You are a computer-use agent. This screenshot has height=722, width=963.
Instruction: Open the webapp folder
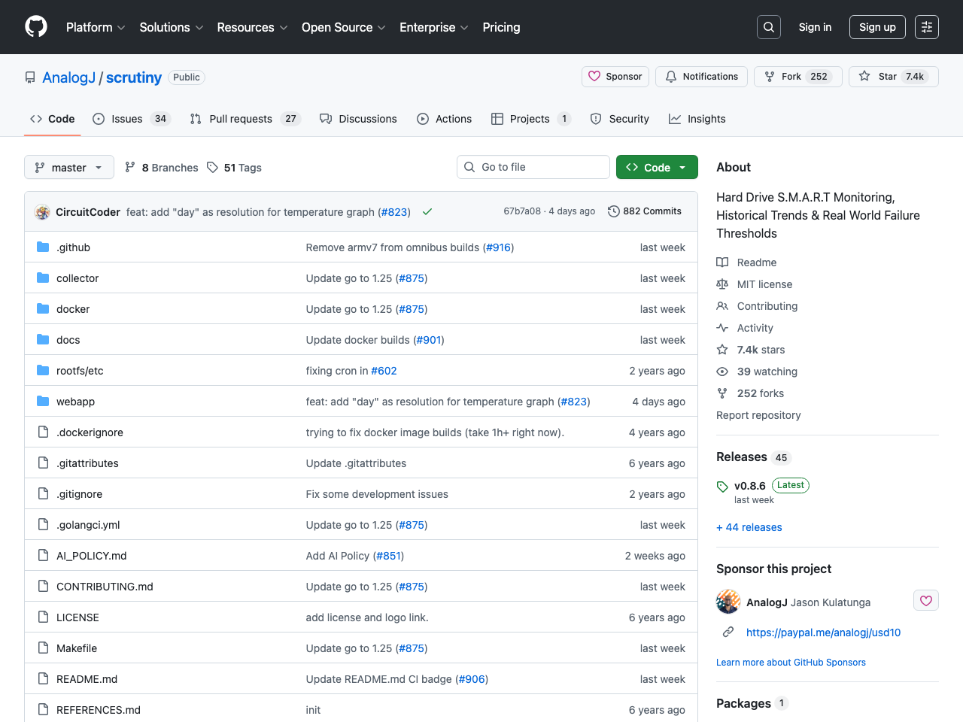pyautogui.click(x=75, y=402)
